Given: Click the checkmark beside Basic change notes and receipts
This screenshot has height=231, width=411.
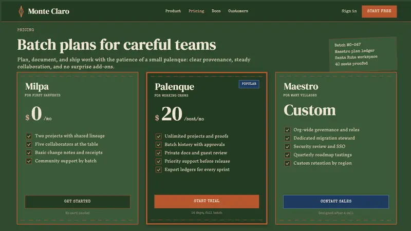Looking at the screenshot, I should (29, 152).
